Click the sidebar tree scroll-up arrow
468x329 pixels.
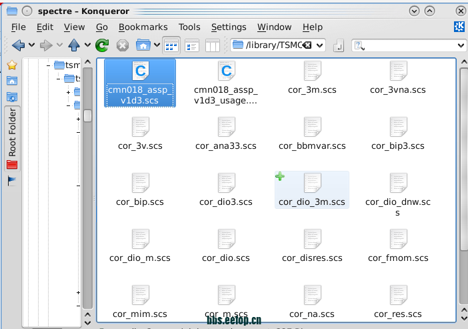click(87, 62)
